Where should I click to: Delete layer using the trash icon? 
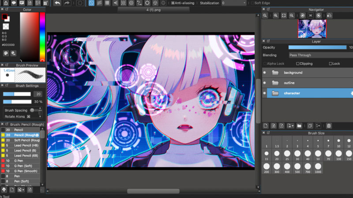click(329, 126)
